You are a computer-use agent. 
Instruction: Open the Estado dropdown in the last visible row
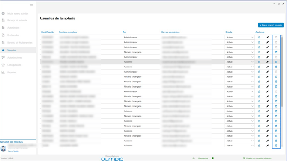239,146
